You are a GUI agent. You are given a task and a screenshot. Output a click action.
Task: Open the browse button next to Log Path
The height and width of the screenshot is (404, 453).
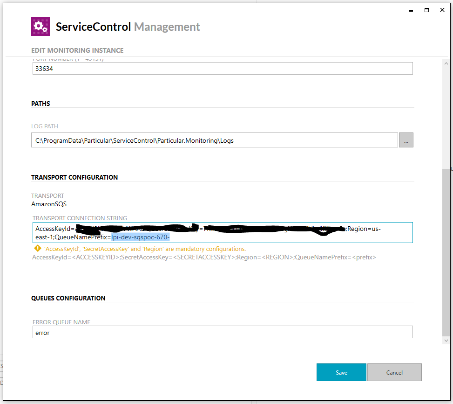(406, 140)
